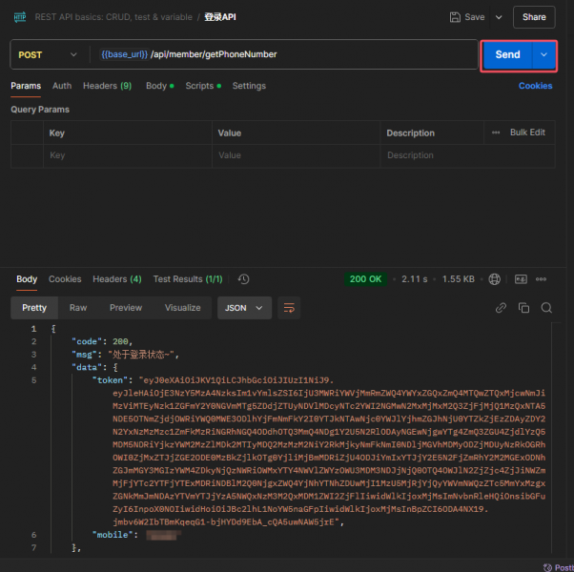Switch to the Params tab

[26, 86]
